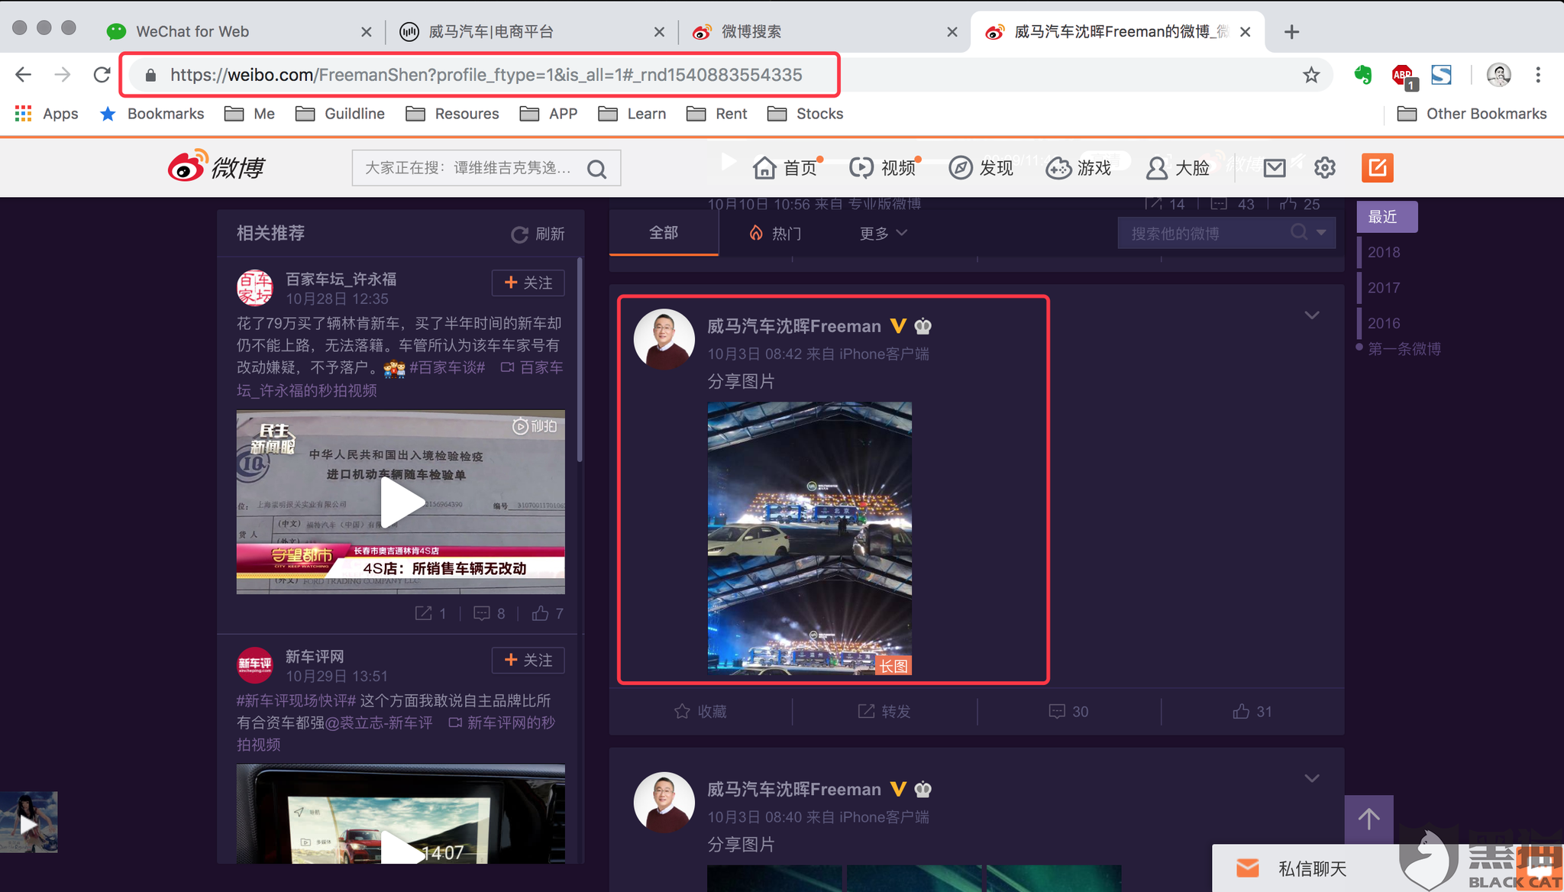Open Weibo settings gear icon
Image resolution: width=1564 pixels, height=892 pixels.
[1325, 167]
